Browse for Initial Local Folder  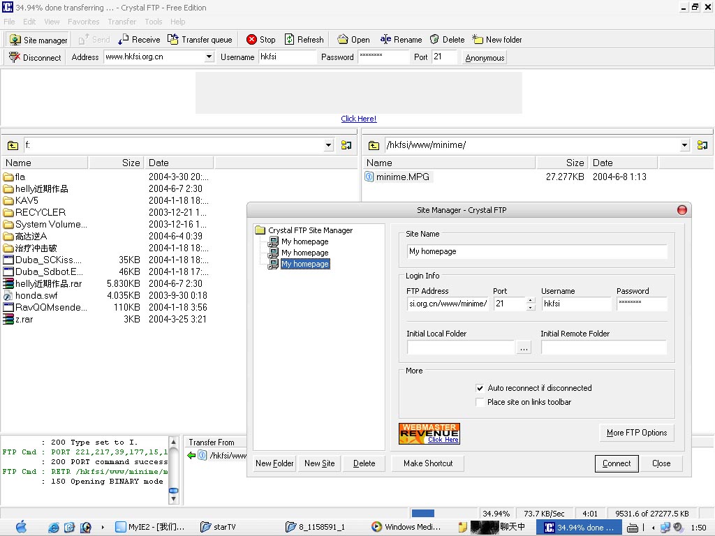point(524,348)
